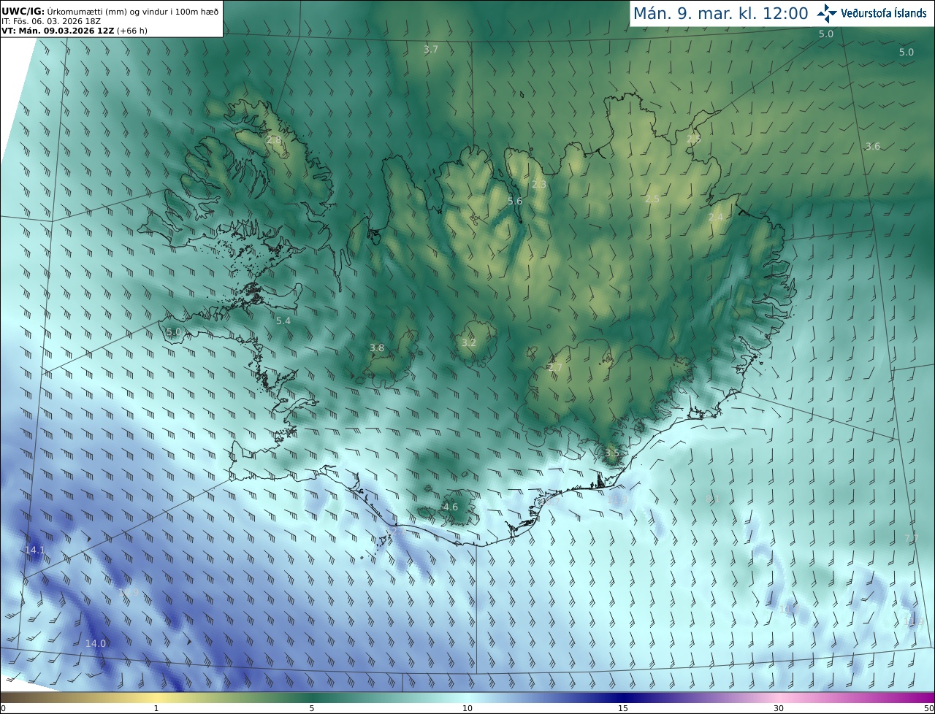Click the 50 tick on the colour scale
Viewport: 935px width, 714px height.
929,708
